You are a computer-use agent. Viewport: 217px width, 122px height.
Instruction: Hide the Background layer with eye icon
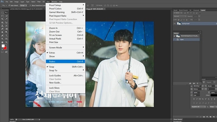[x=174, y=24]
